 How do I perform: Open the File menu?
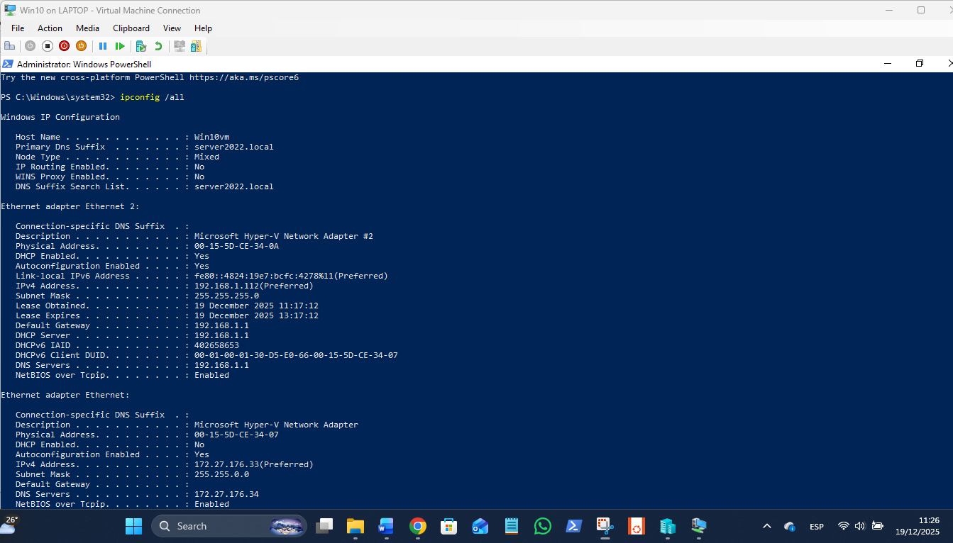(x=18, y=28)
